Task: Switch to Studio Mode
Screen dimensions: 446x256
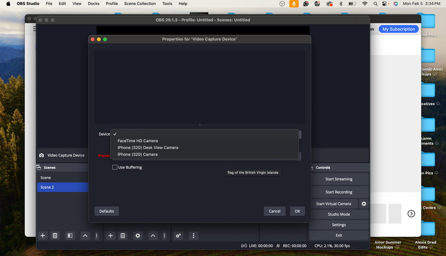Action: click(x=339, y=214)
